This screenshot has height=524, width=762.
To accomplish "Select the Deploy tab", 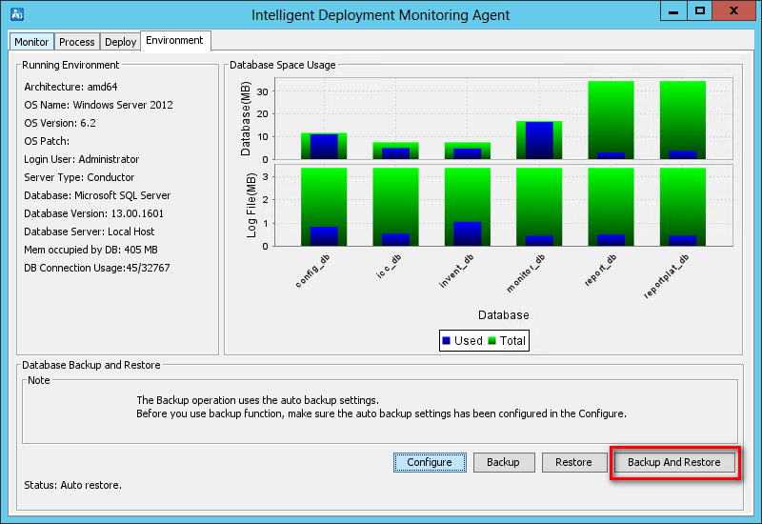I will [120, 42].
